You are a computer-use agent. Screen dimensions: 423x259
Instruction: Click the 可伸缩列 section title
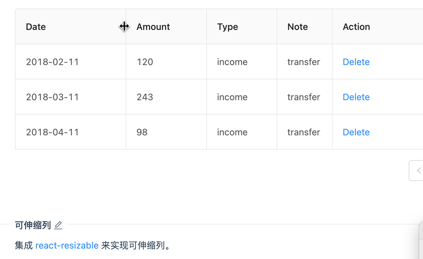[x=33, y=225]
